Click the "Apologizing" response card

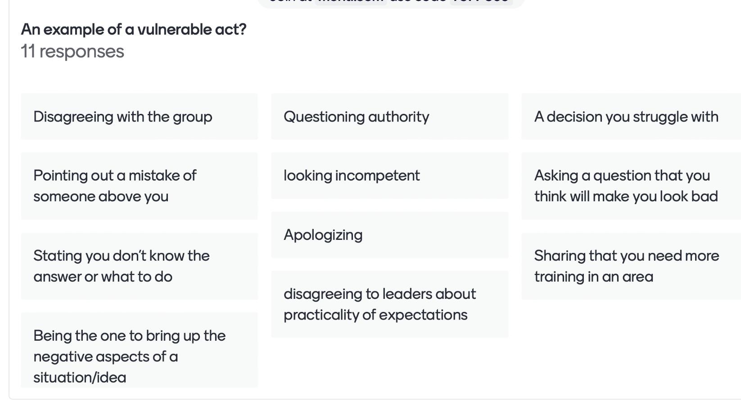(389, 235)
